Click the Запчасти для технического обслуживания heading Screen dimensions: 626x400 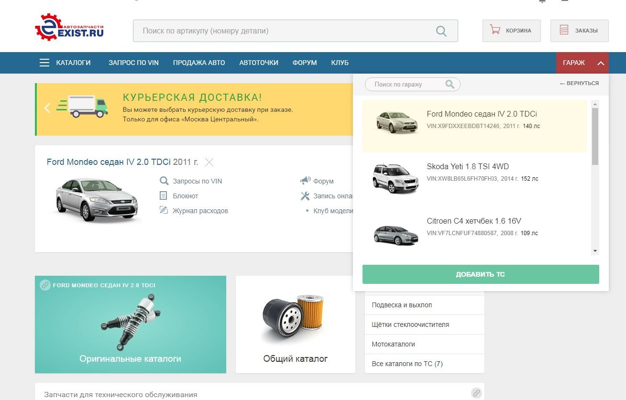(121, 395)
